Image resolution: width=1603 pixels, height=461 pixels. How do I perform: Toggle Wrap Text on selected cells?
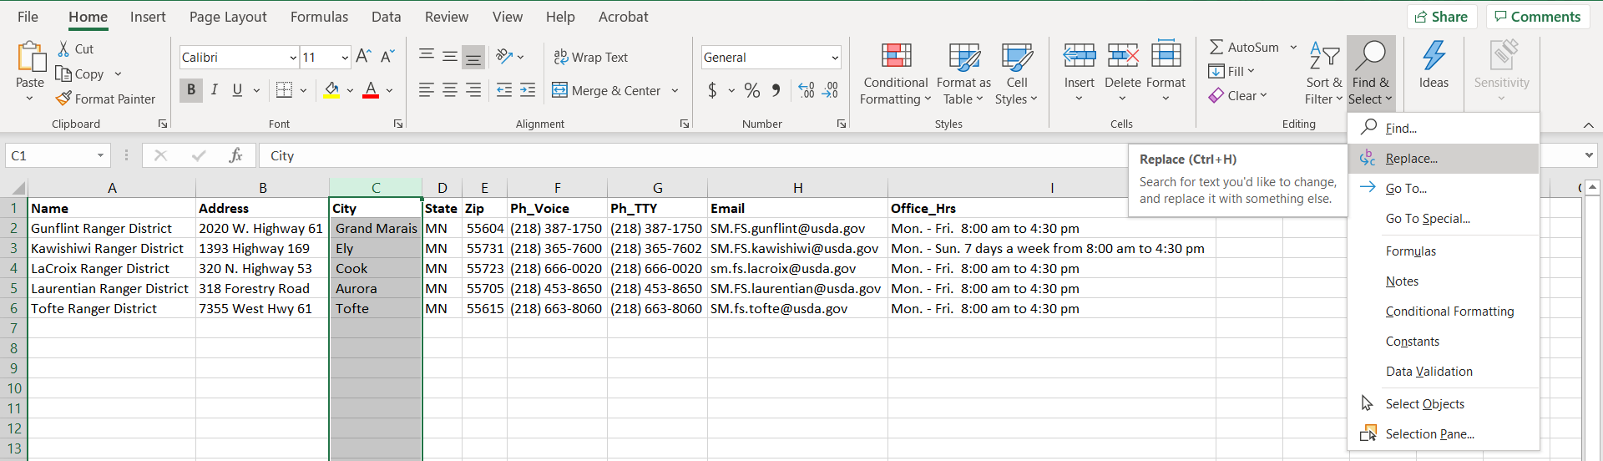pyautogui.click(x=591, y=57)
